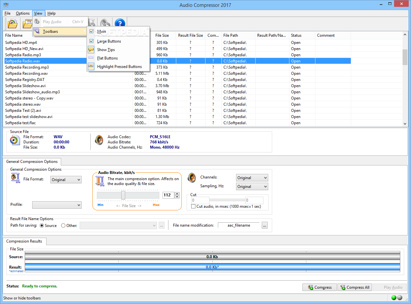This screenshot has width=411, height=304.
Task: Click the Highlight Pressed Buttons menu icon
Action: (x=91, y=67)
